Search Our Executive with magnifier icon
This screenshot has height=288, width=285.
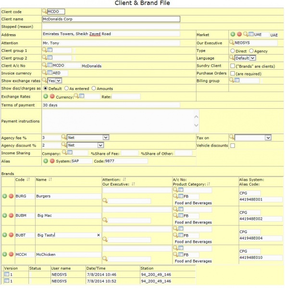click(232, 42)
